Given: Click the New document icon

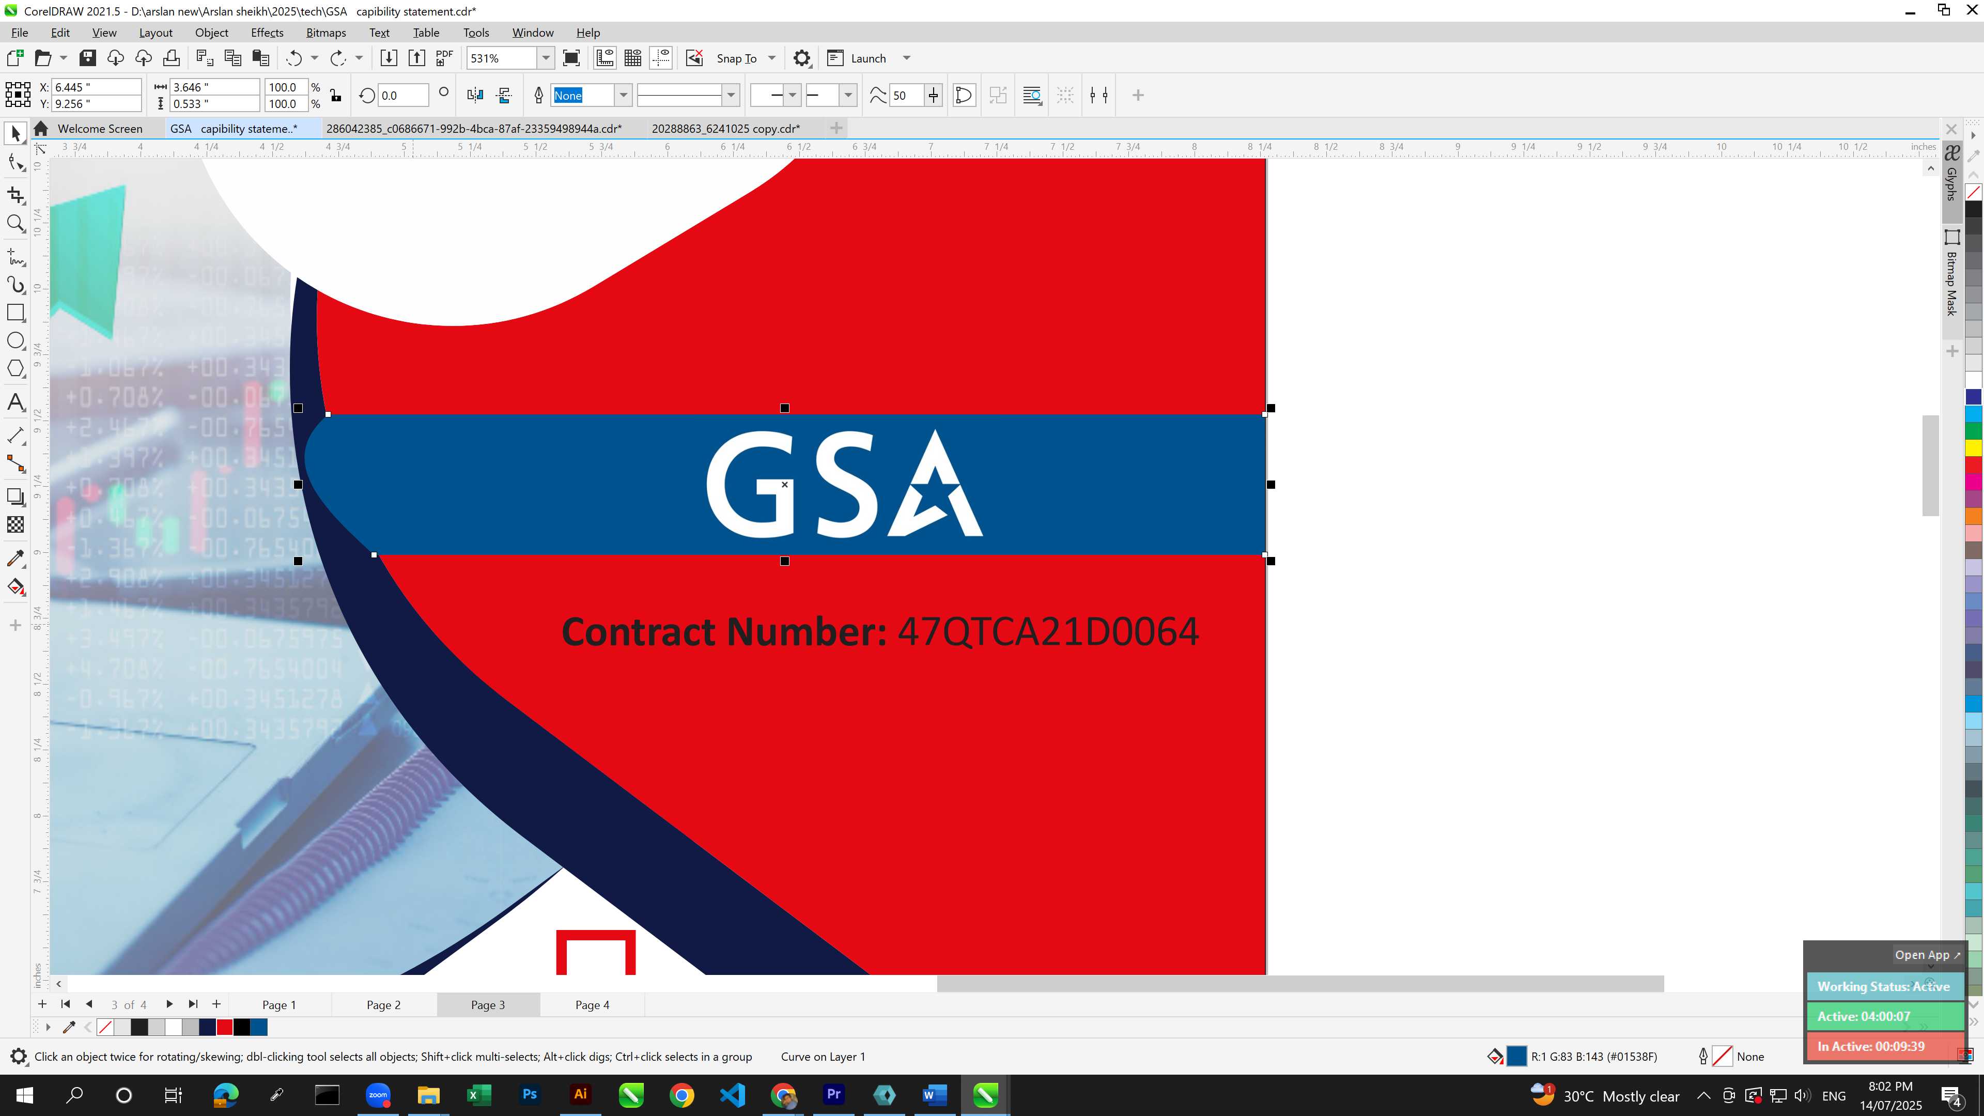Looking at the screenshot, I should click(x=16, y=58).
